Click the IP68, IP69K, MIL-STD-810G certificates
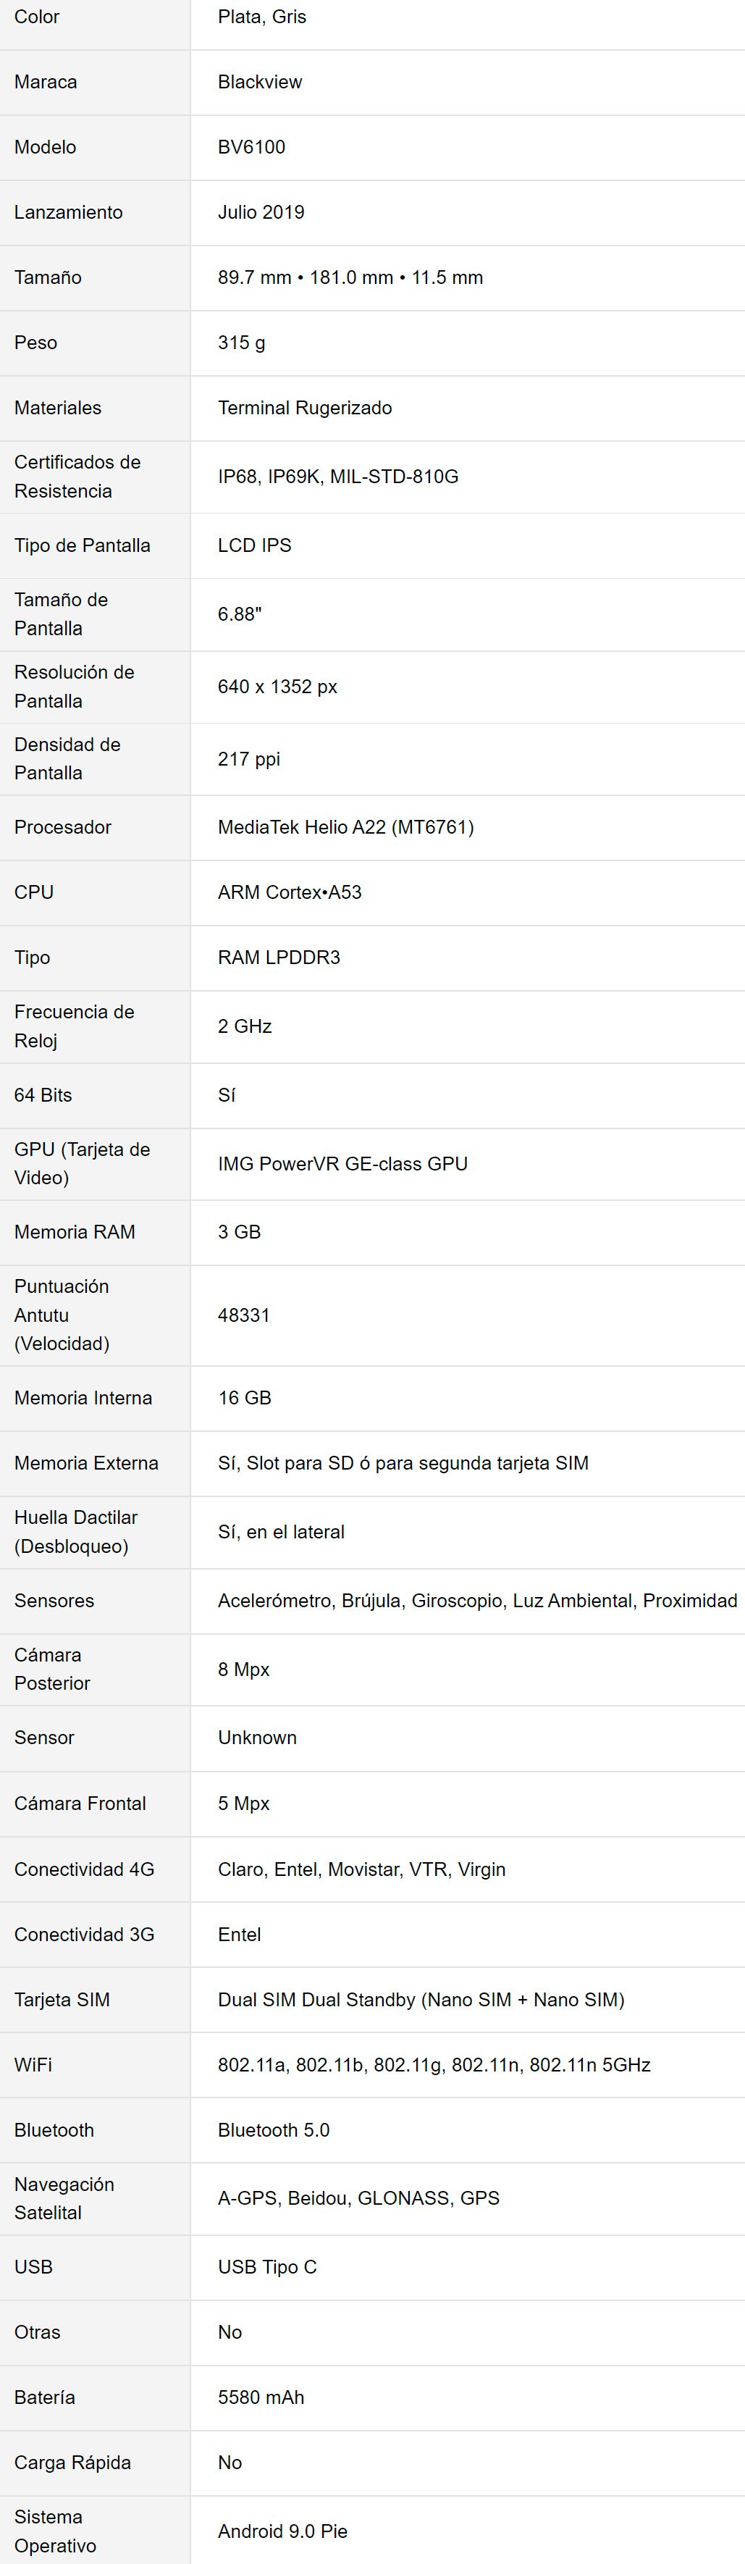745x2564 pixels. coord(338,477)
